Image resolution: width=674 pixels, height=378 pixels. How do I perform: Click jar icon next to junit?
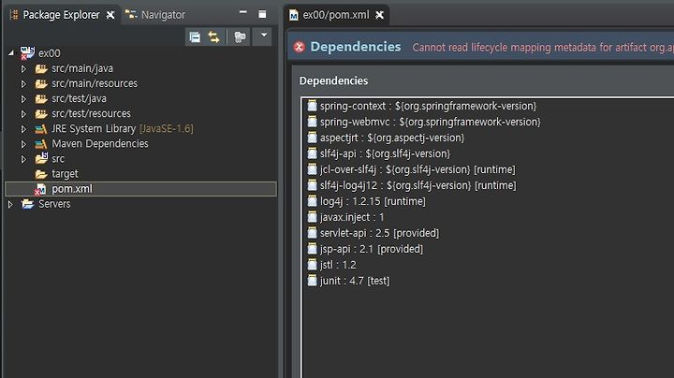(312, 281)
